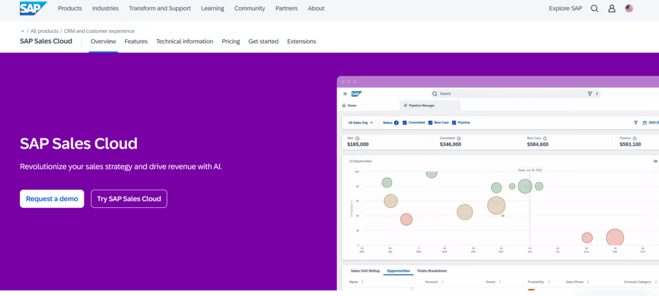659x296 pixels.
Task: Switch to the Features tab
Action: pos(136,42)
